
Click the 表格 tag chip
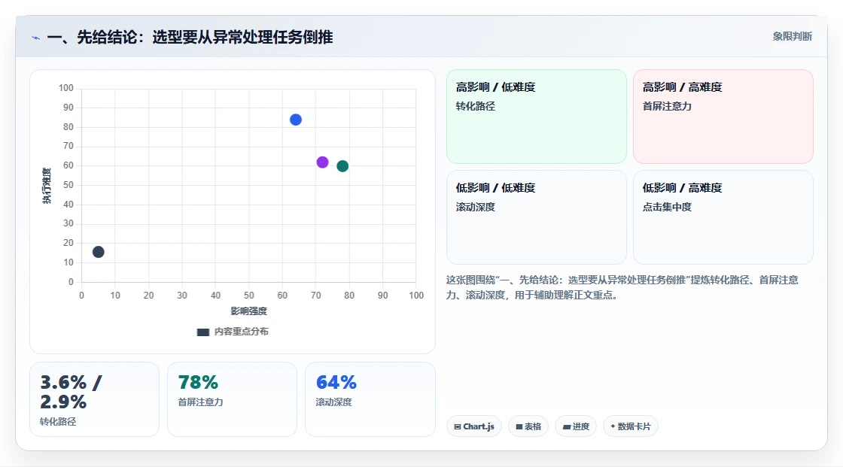tap(528, 426)
